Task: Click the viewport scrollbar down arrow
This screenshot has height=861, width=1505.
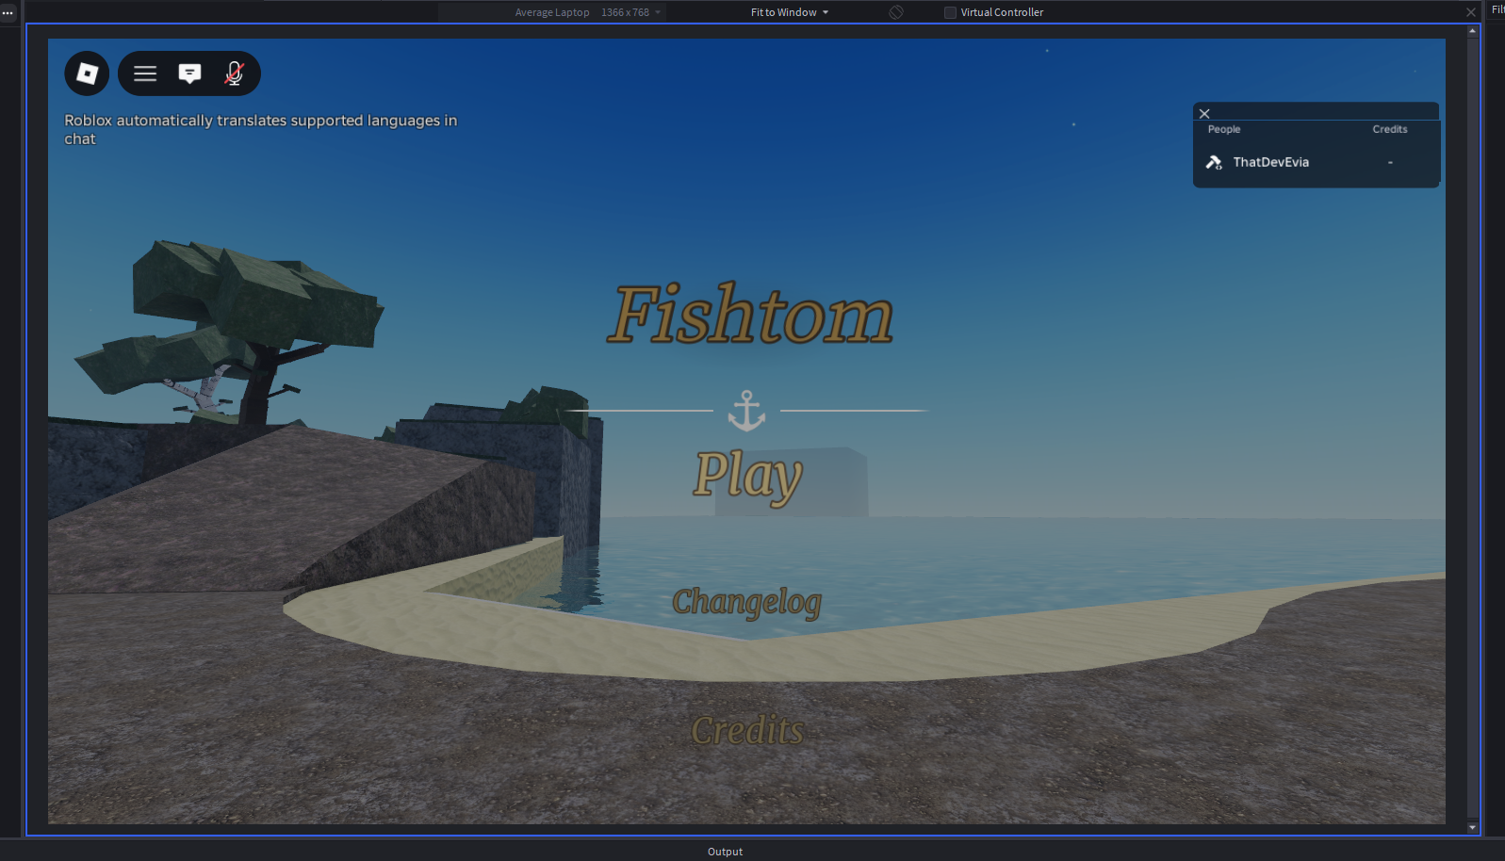Action: [1472, 827]
